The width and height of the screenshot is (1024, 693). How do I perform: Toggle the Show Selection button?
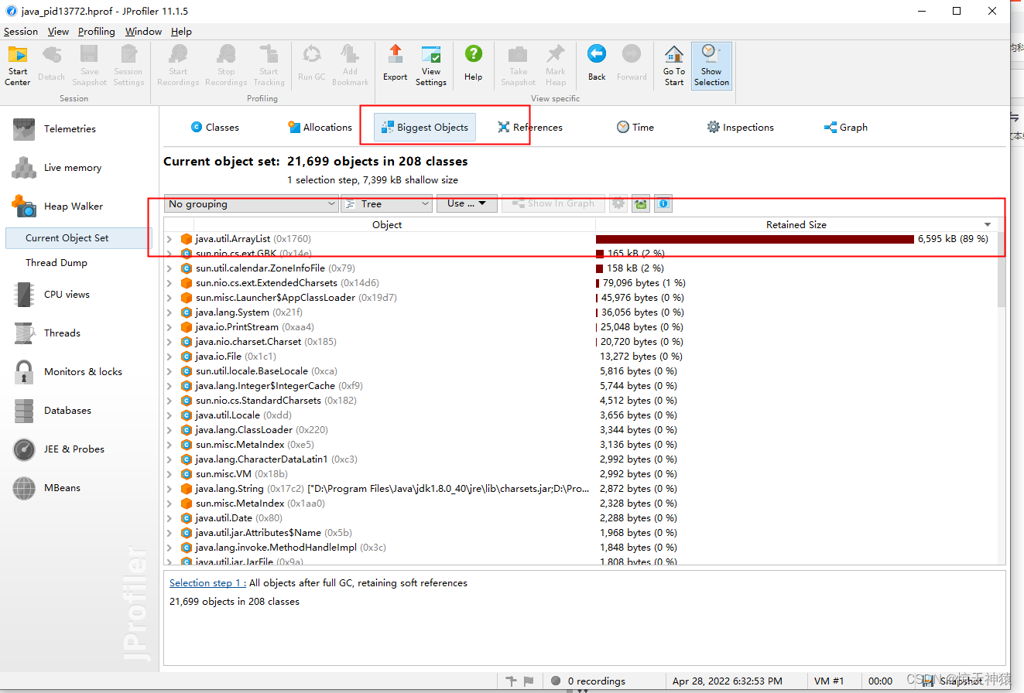(711, 66)
